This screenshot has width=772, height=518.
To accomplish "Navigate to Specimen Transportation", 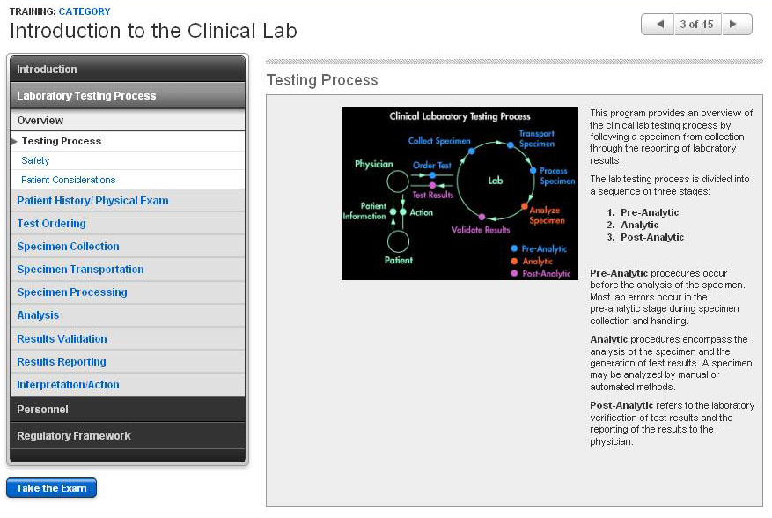I will [80, 270].
